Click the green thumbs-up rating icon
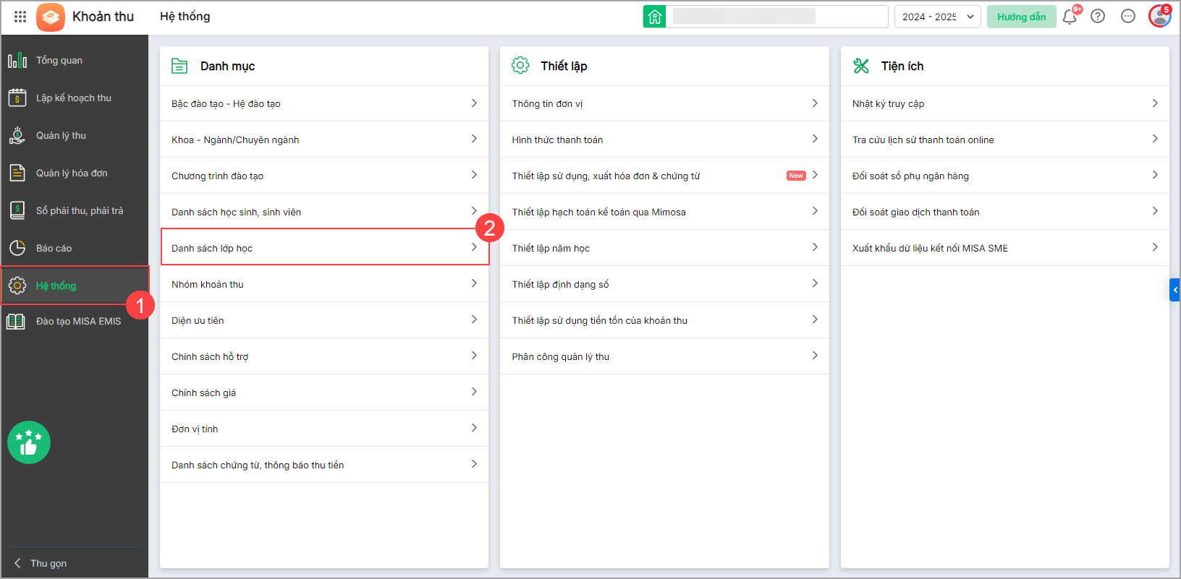The width and height of the screenshot is (1181, 579). point(29,442)
